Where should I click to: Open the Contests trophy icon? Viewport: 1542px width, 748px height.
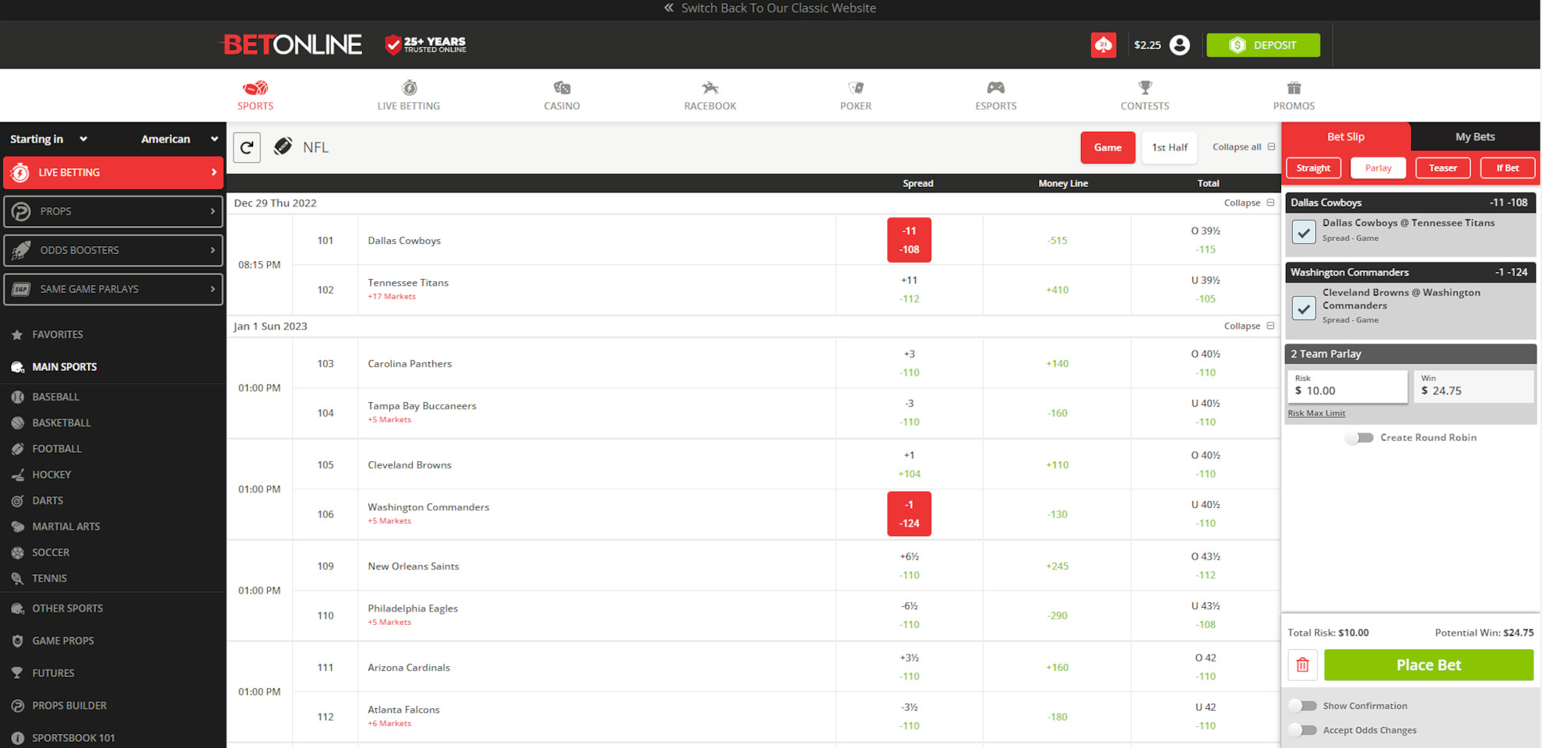pos(1145,87)
